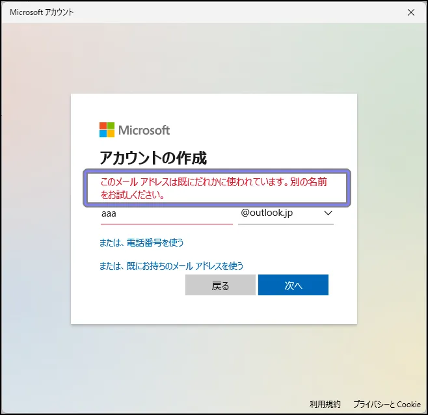
Task: Click the Microsoft アカウント window title
Action: coord(42,12)
